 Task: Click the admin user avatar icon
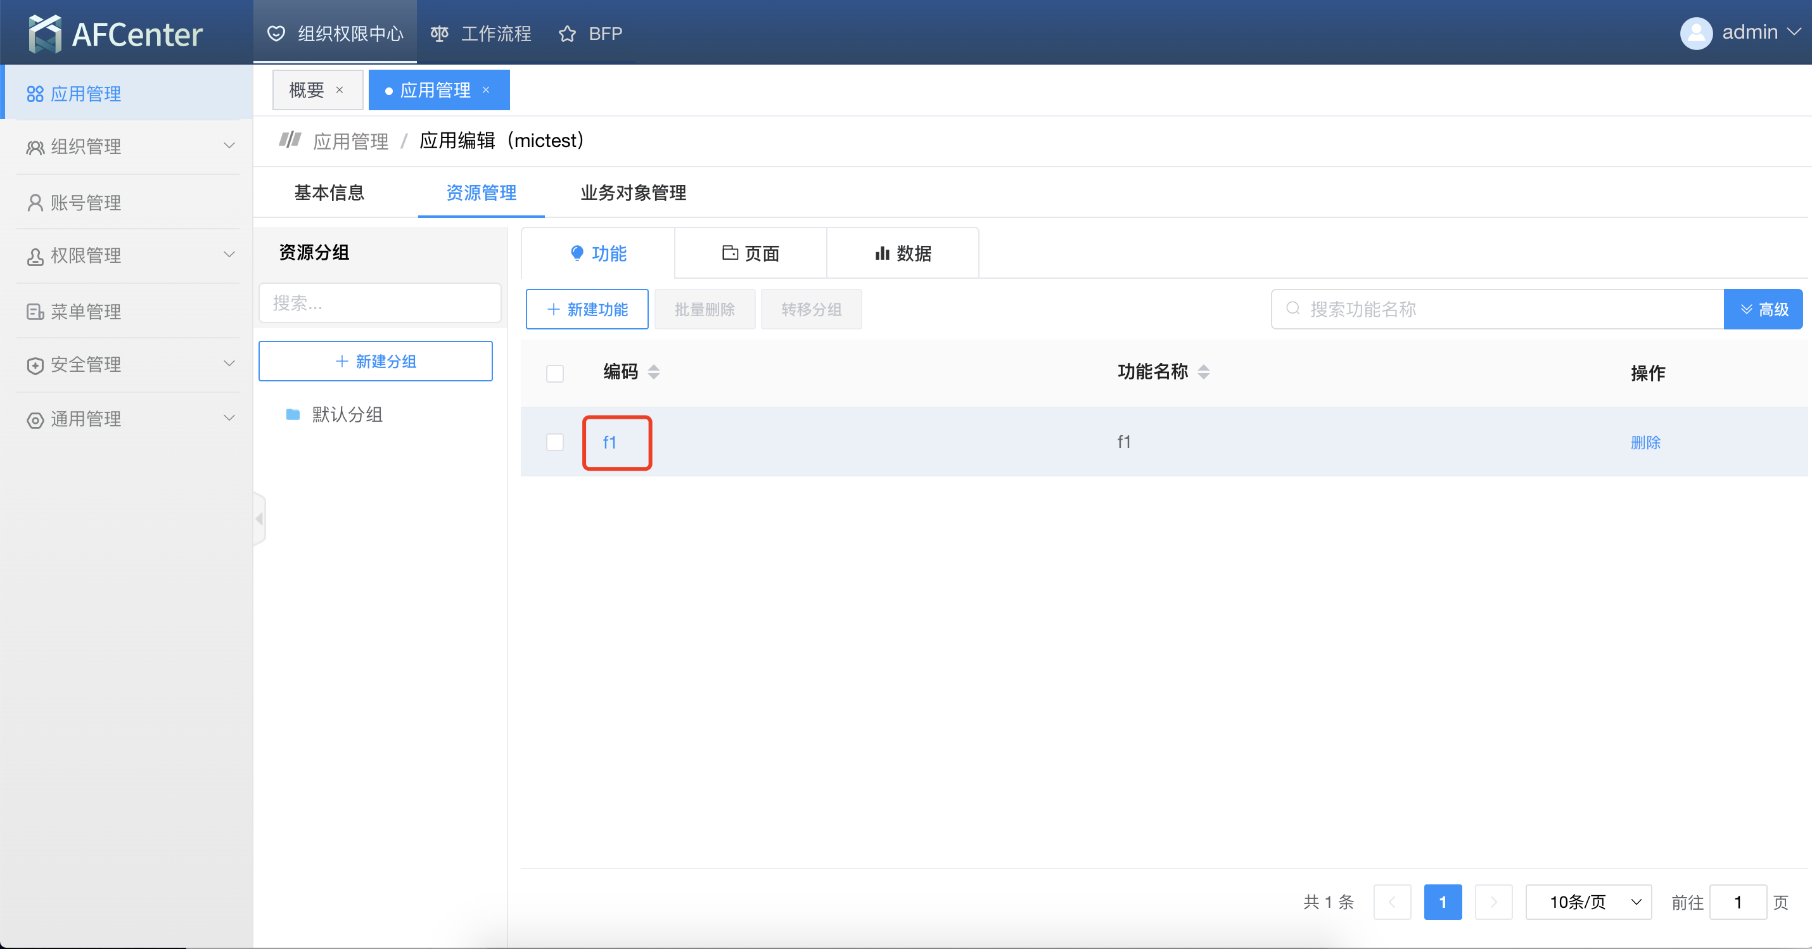(1696, 33)
